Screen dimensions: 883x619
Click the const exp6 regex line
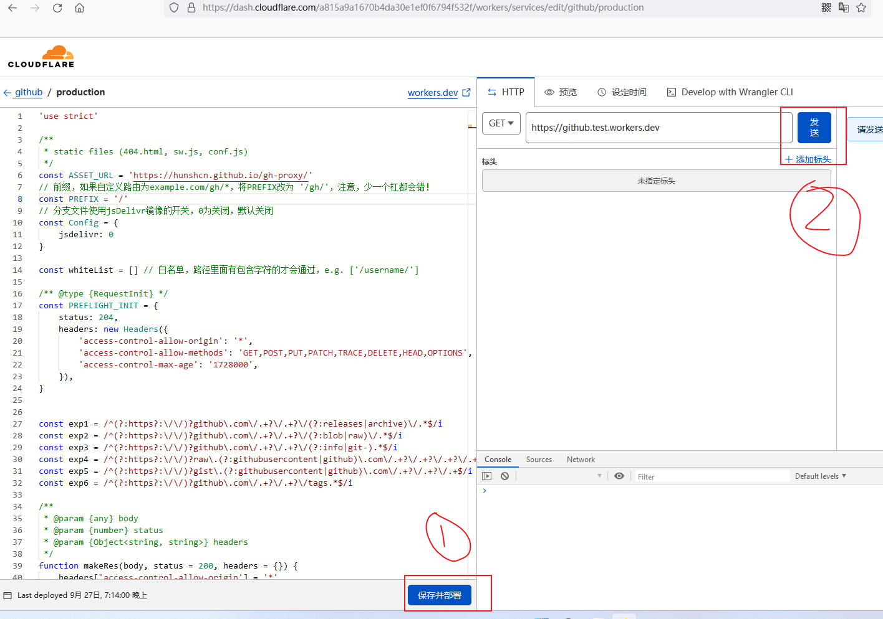pos(196,483)
